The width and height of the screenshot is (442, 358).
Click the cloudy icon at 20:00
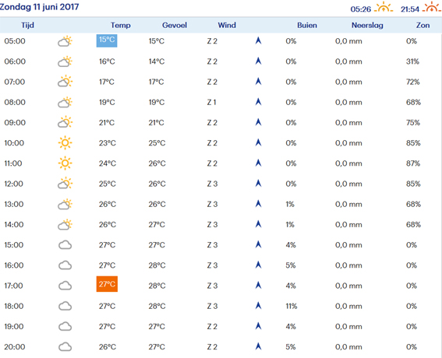coord(65,347)
